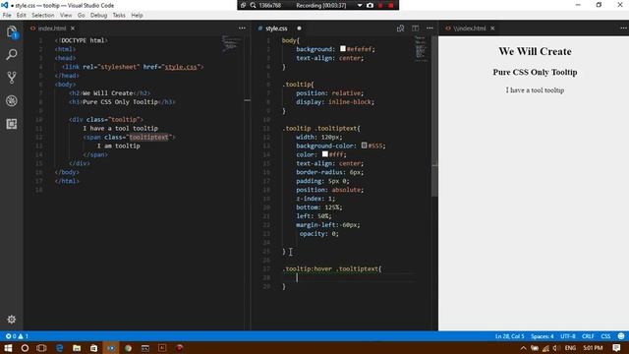The width and height of the screenshot is (629, 354).
Task: Open the Tasks menu
Action: (119, 16)
